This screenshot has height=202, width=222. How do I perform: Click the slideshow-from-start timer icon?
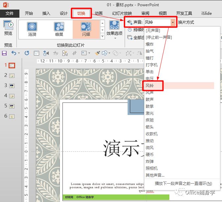click(x=46, y=53)
